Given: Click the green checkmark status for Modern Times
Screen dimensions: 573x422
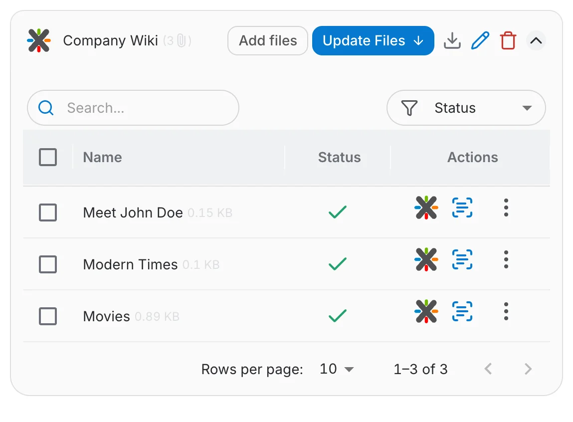Looking at the screenshot, I should pyautogui.click(x=337, y=264).
